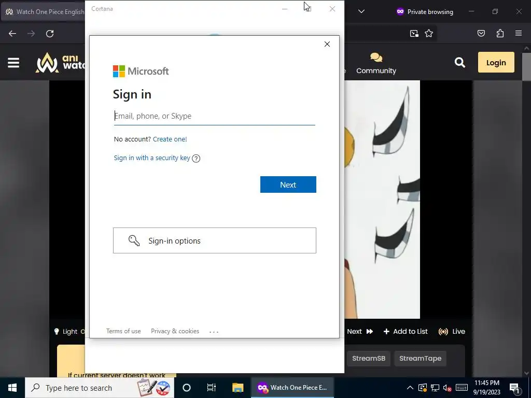
Task: Select the Watch One Piece browser tab
Action: click(43, 11)
